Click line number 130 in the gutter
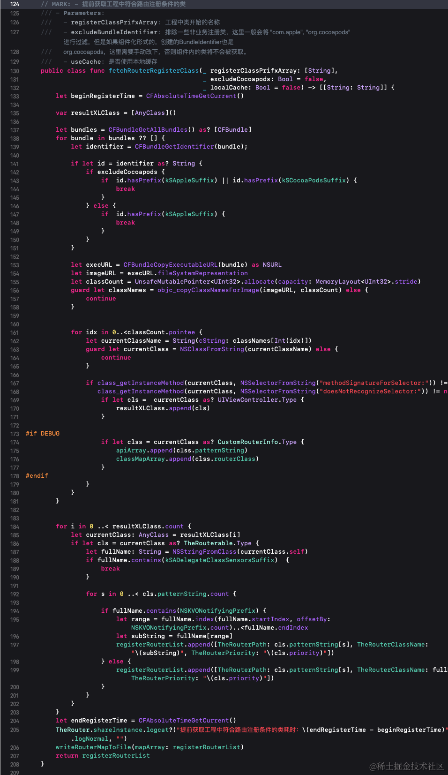Screen dimensions: 448x775 pos(15,71)
